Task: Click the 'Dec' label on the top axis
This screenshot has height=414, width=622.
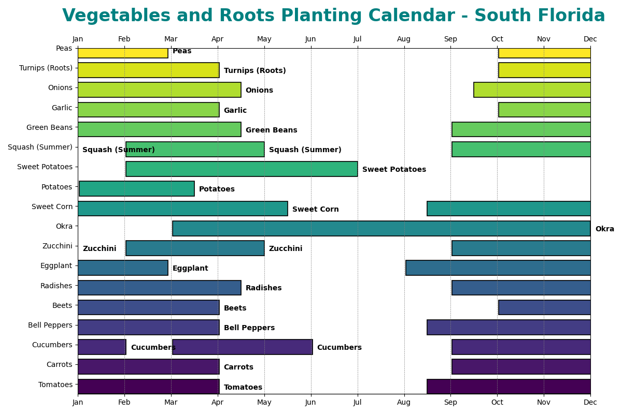Action: coord(590,39)
